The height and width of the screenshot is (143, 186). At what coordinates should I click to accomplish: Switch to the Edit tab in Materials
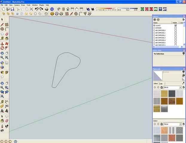161,84
